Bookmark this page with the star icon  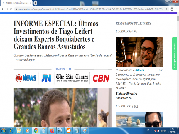point(167,9)
